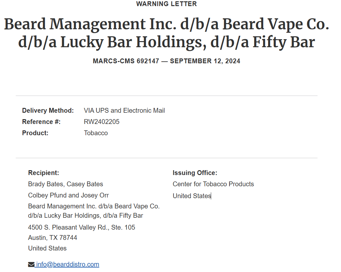Click the Tobacco product value
This screenshot has width=341, height=272.
tap(96, 133)
